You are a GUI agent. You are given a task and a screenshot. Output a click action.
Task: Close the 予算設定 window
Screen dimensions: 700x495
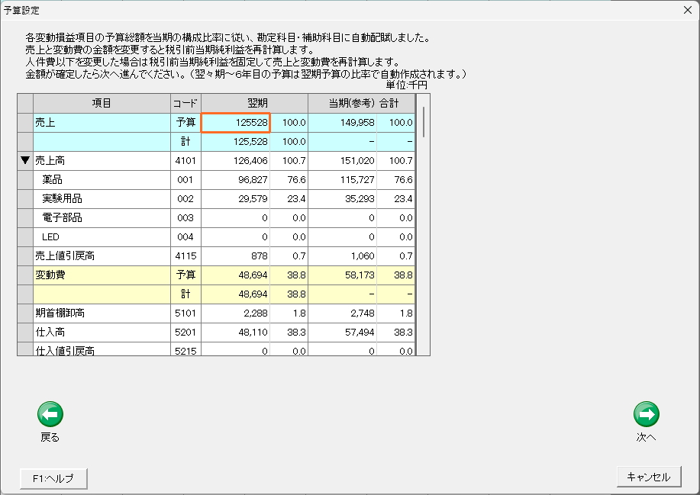tap(688, 10)
